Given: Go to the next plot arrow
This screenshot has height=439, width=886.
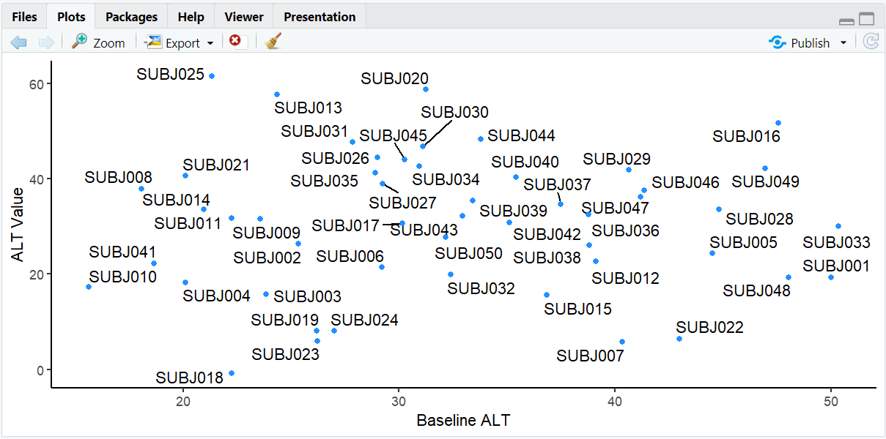Looking at the screenshot, I should (46, 42).
